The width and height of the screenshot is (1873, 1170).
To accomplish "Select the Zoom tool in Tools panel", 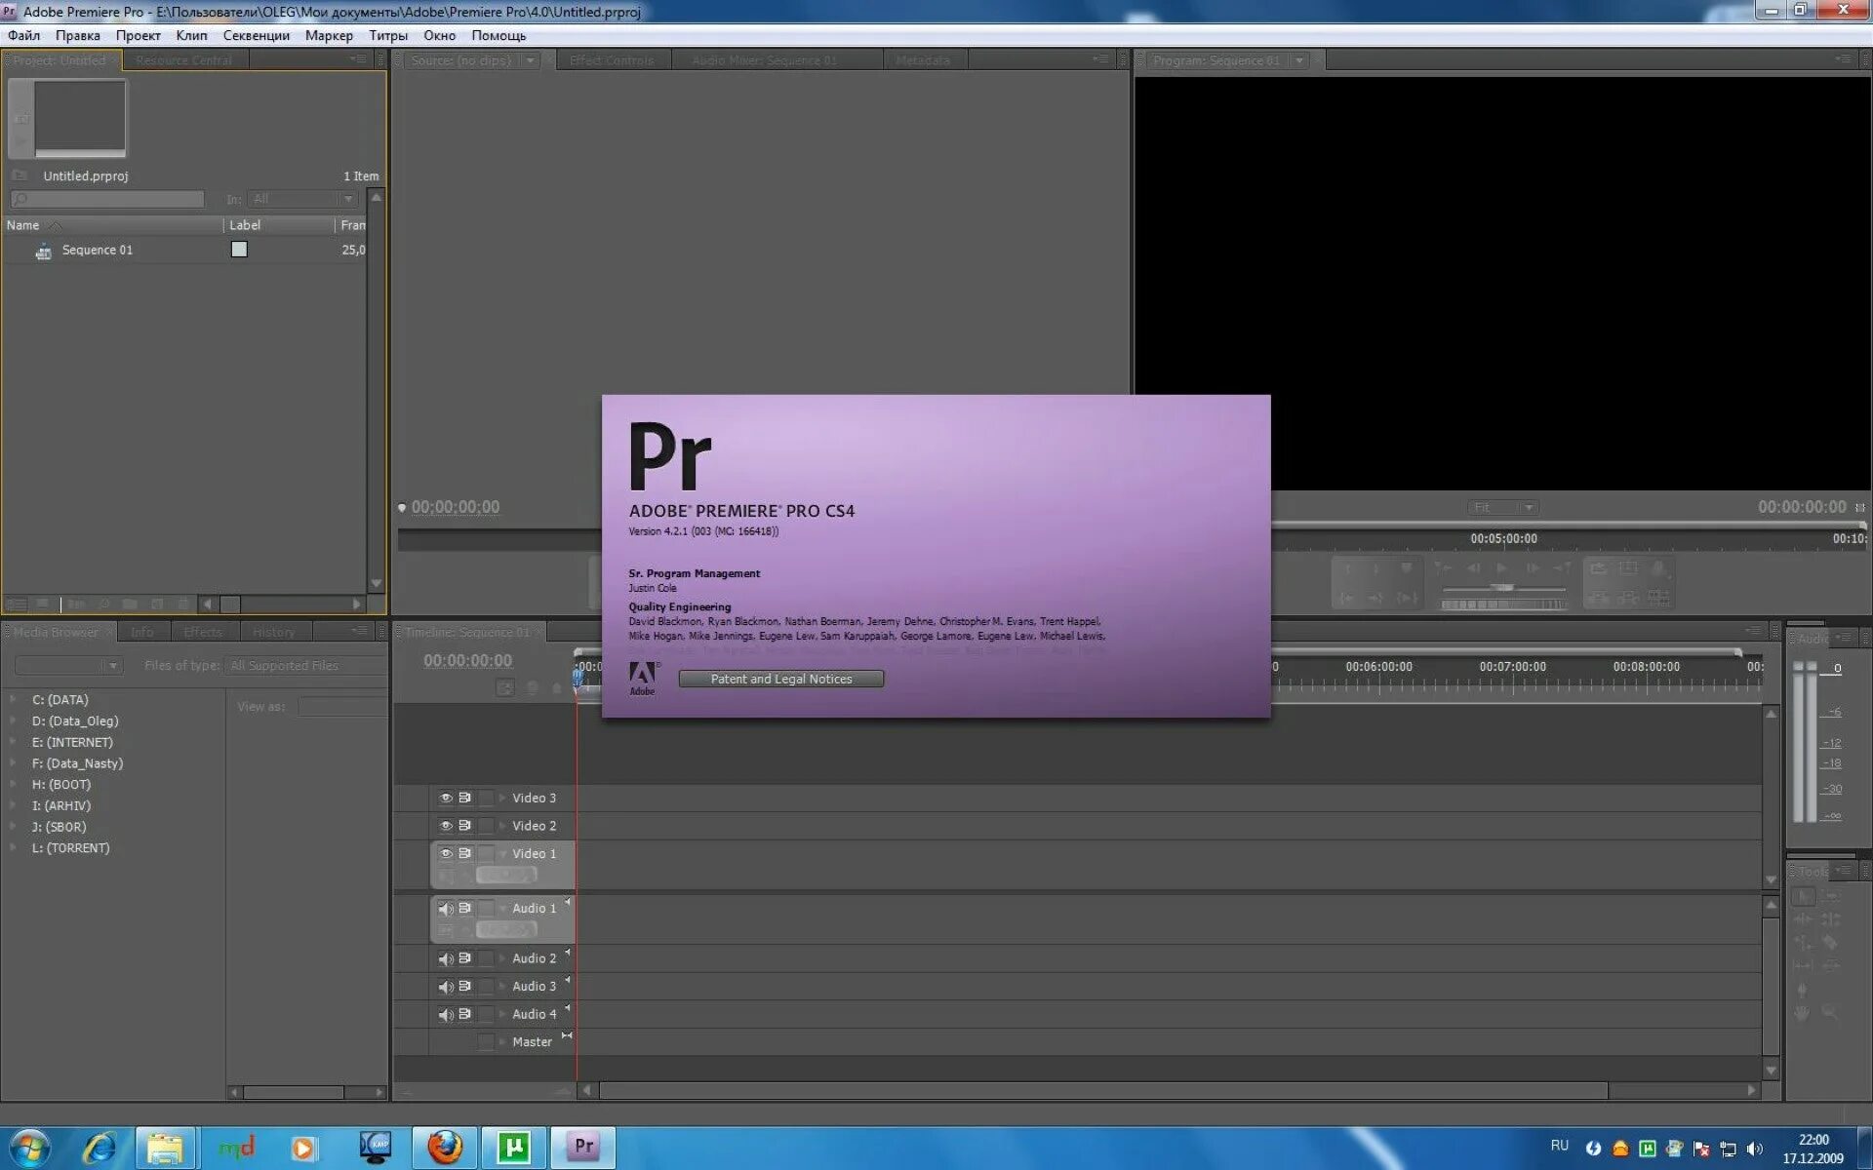I will [x=1829, y=1013].
